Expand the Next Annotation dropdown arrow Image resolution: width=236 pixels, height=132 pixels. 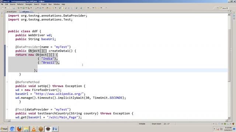click(88, 8)
